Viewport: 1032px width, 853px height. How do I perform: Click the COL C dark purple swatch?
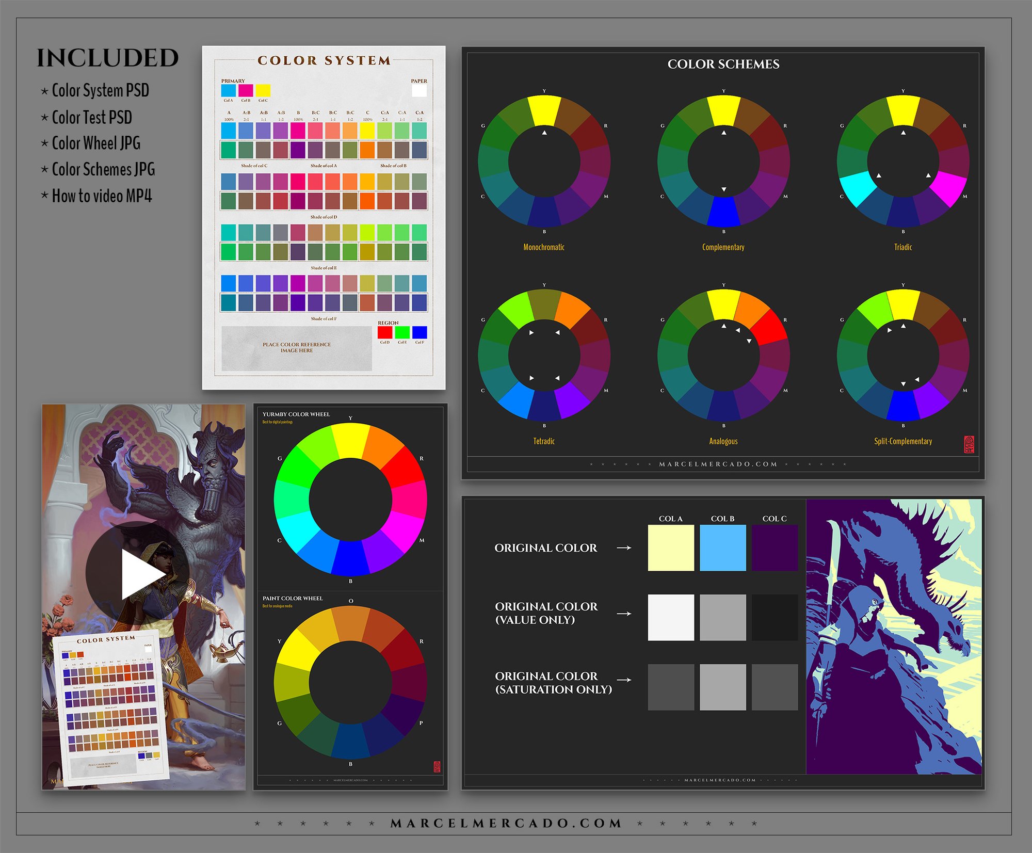(775, 548)
